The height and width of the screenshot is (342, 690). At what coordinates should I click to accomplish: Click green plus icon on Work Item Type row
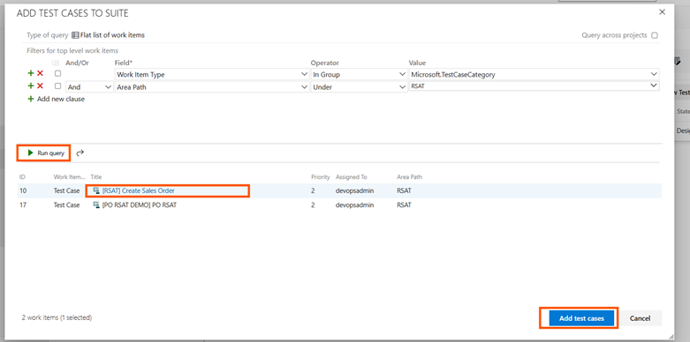click(31, 74)
